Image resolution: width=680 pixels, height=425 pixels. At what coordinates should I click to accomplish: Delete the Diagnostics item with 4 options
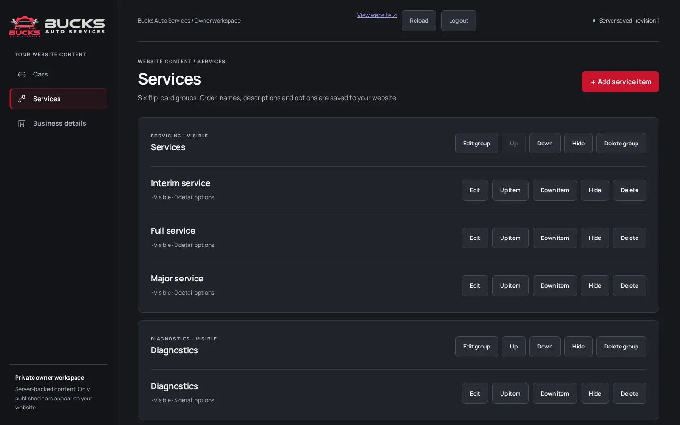pyautogui.click(x=629, y=393)
